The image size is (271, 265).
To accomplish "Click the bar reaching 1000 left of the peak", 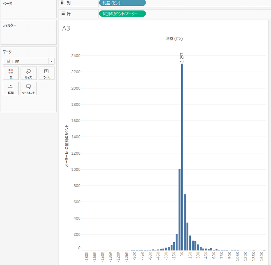I will tap(180, 210).
